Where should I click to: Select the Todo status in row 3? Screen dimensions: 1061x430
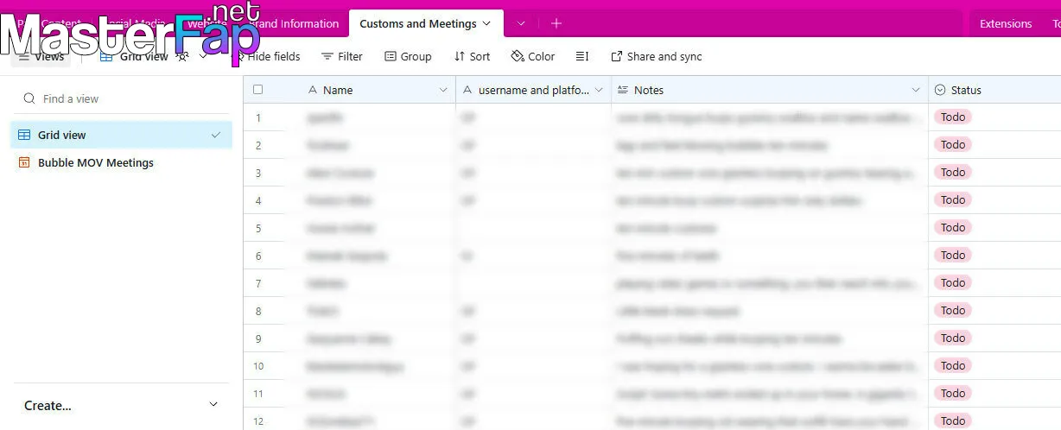tap(953, 172)
